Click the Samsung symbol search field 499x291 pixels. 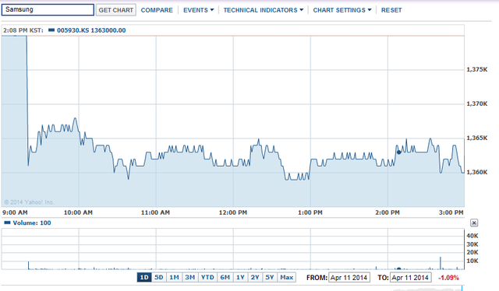pyautogui.click(x=48, y=9)
